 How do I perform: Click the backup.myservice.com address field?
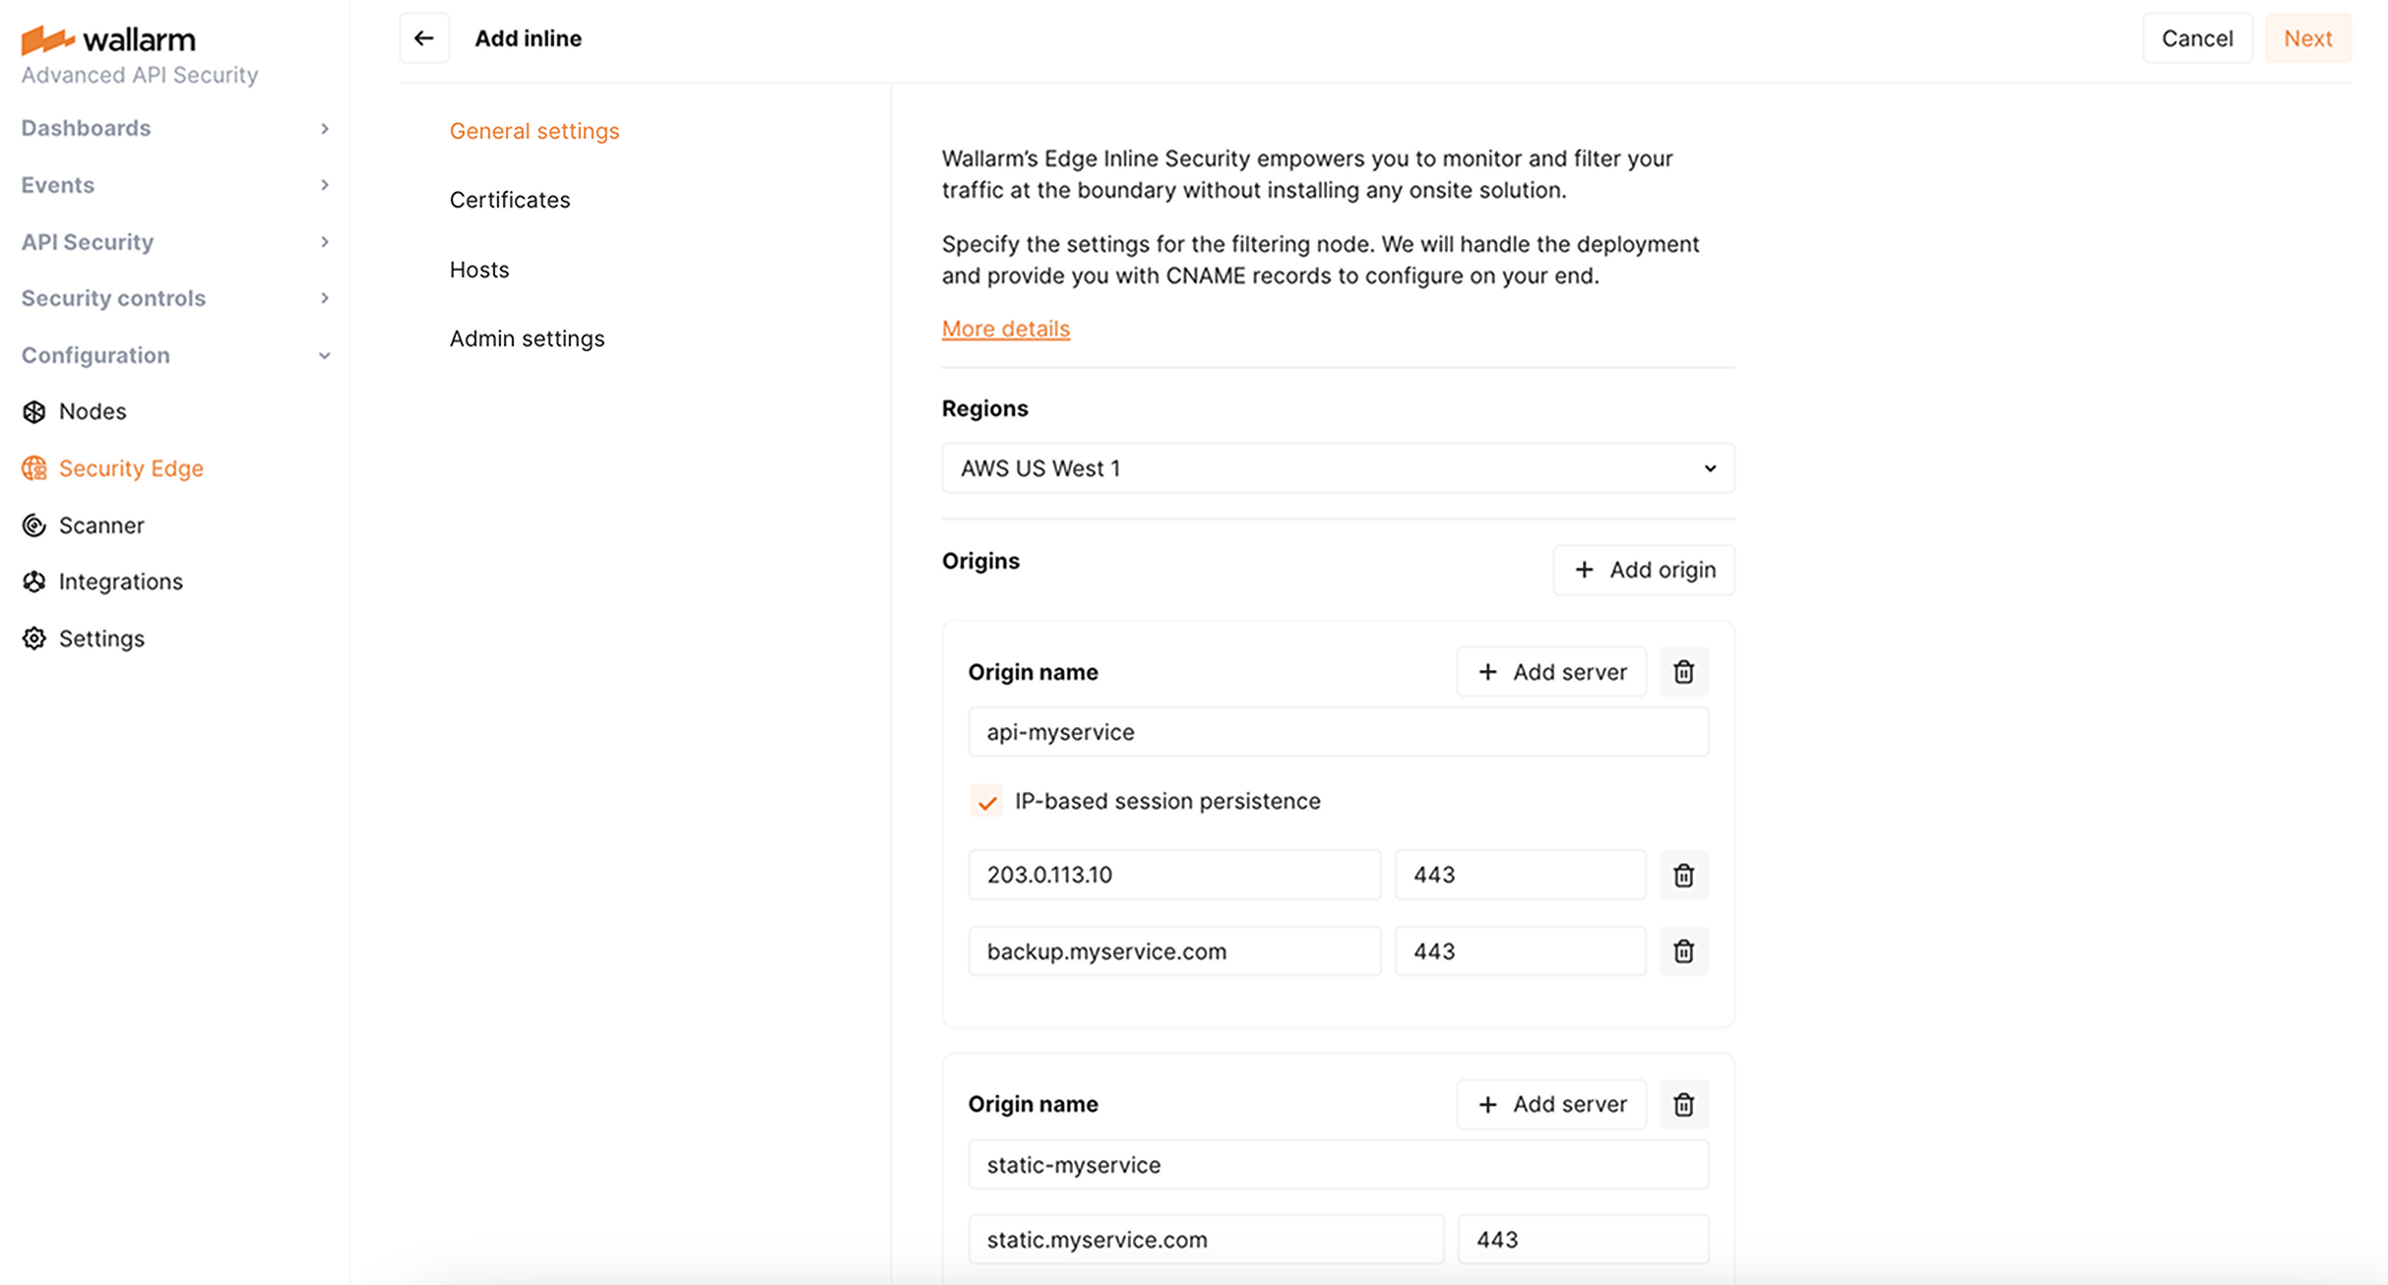coord(1174,951)
